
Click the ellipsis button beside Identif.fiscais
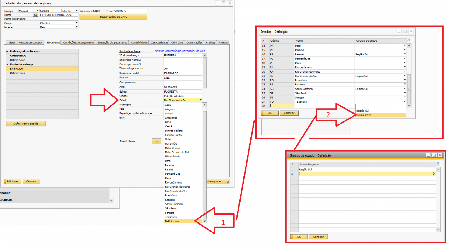tap(156, 141)
